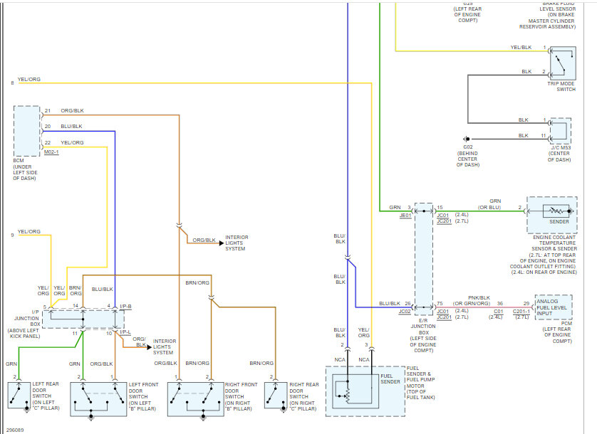This screenshot has width=597, height=434.
Task: Select the (OR GRN/ORG) wire label
Action: coord(472,304)
